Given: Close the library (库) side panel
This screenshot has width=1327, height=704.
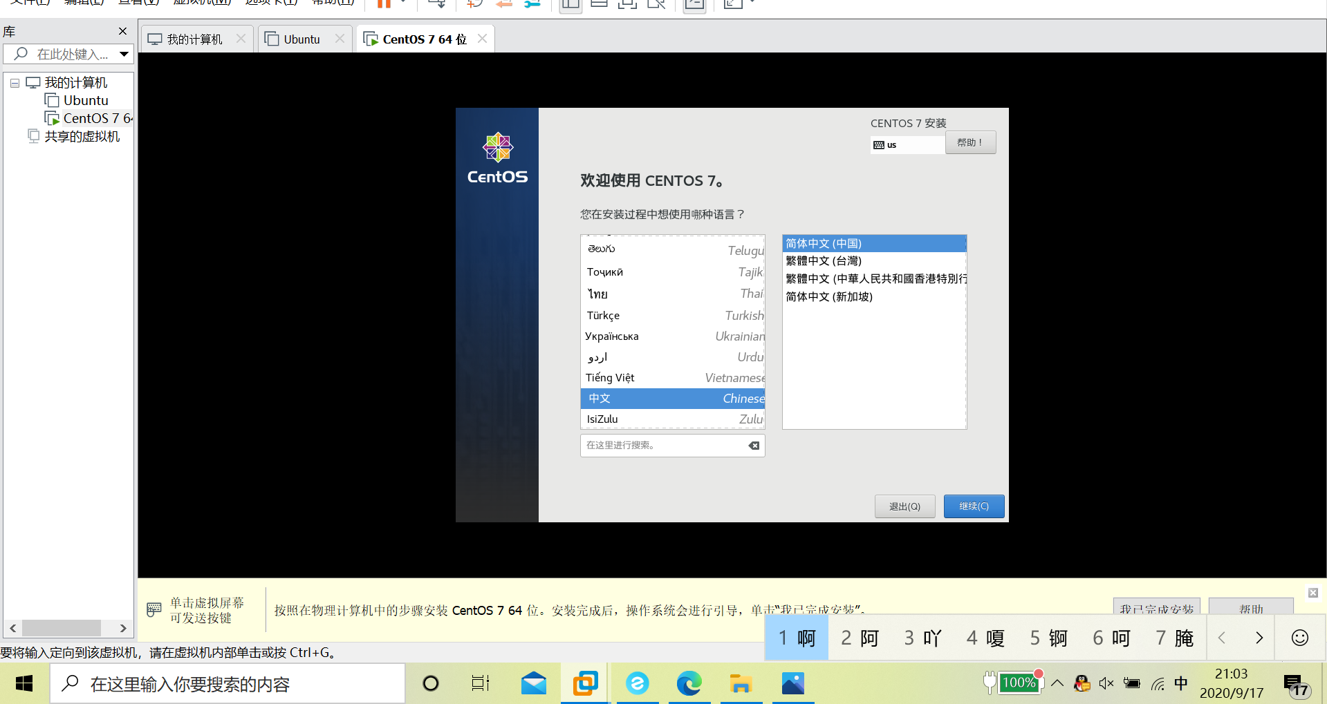Looking at the screenshot, I should 122,31.
